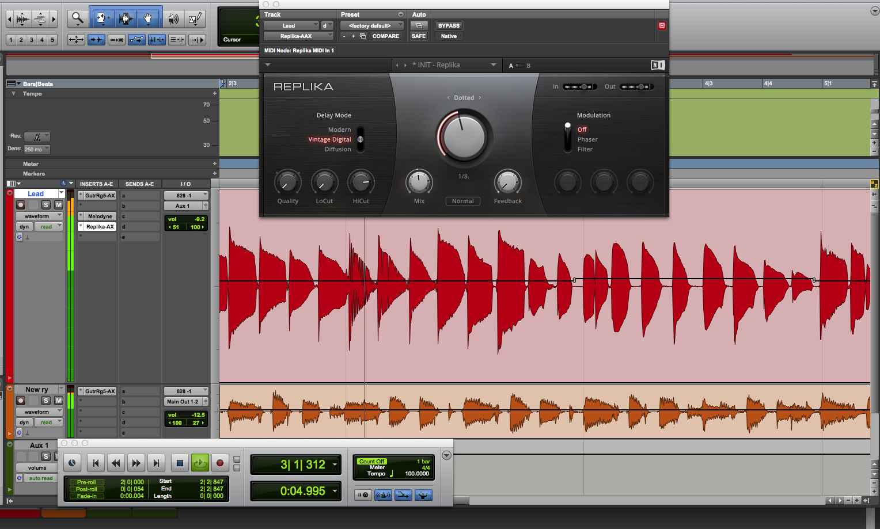Flip the A/B compare switch in Replika

[x=519, y=66]
